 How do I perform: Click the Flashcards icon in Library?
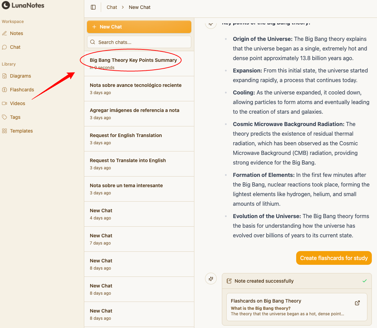tap(4, 90)
